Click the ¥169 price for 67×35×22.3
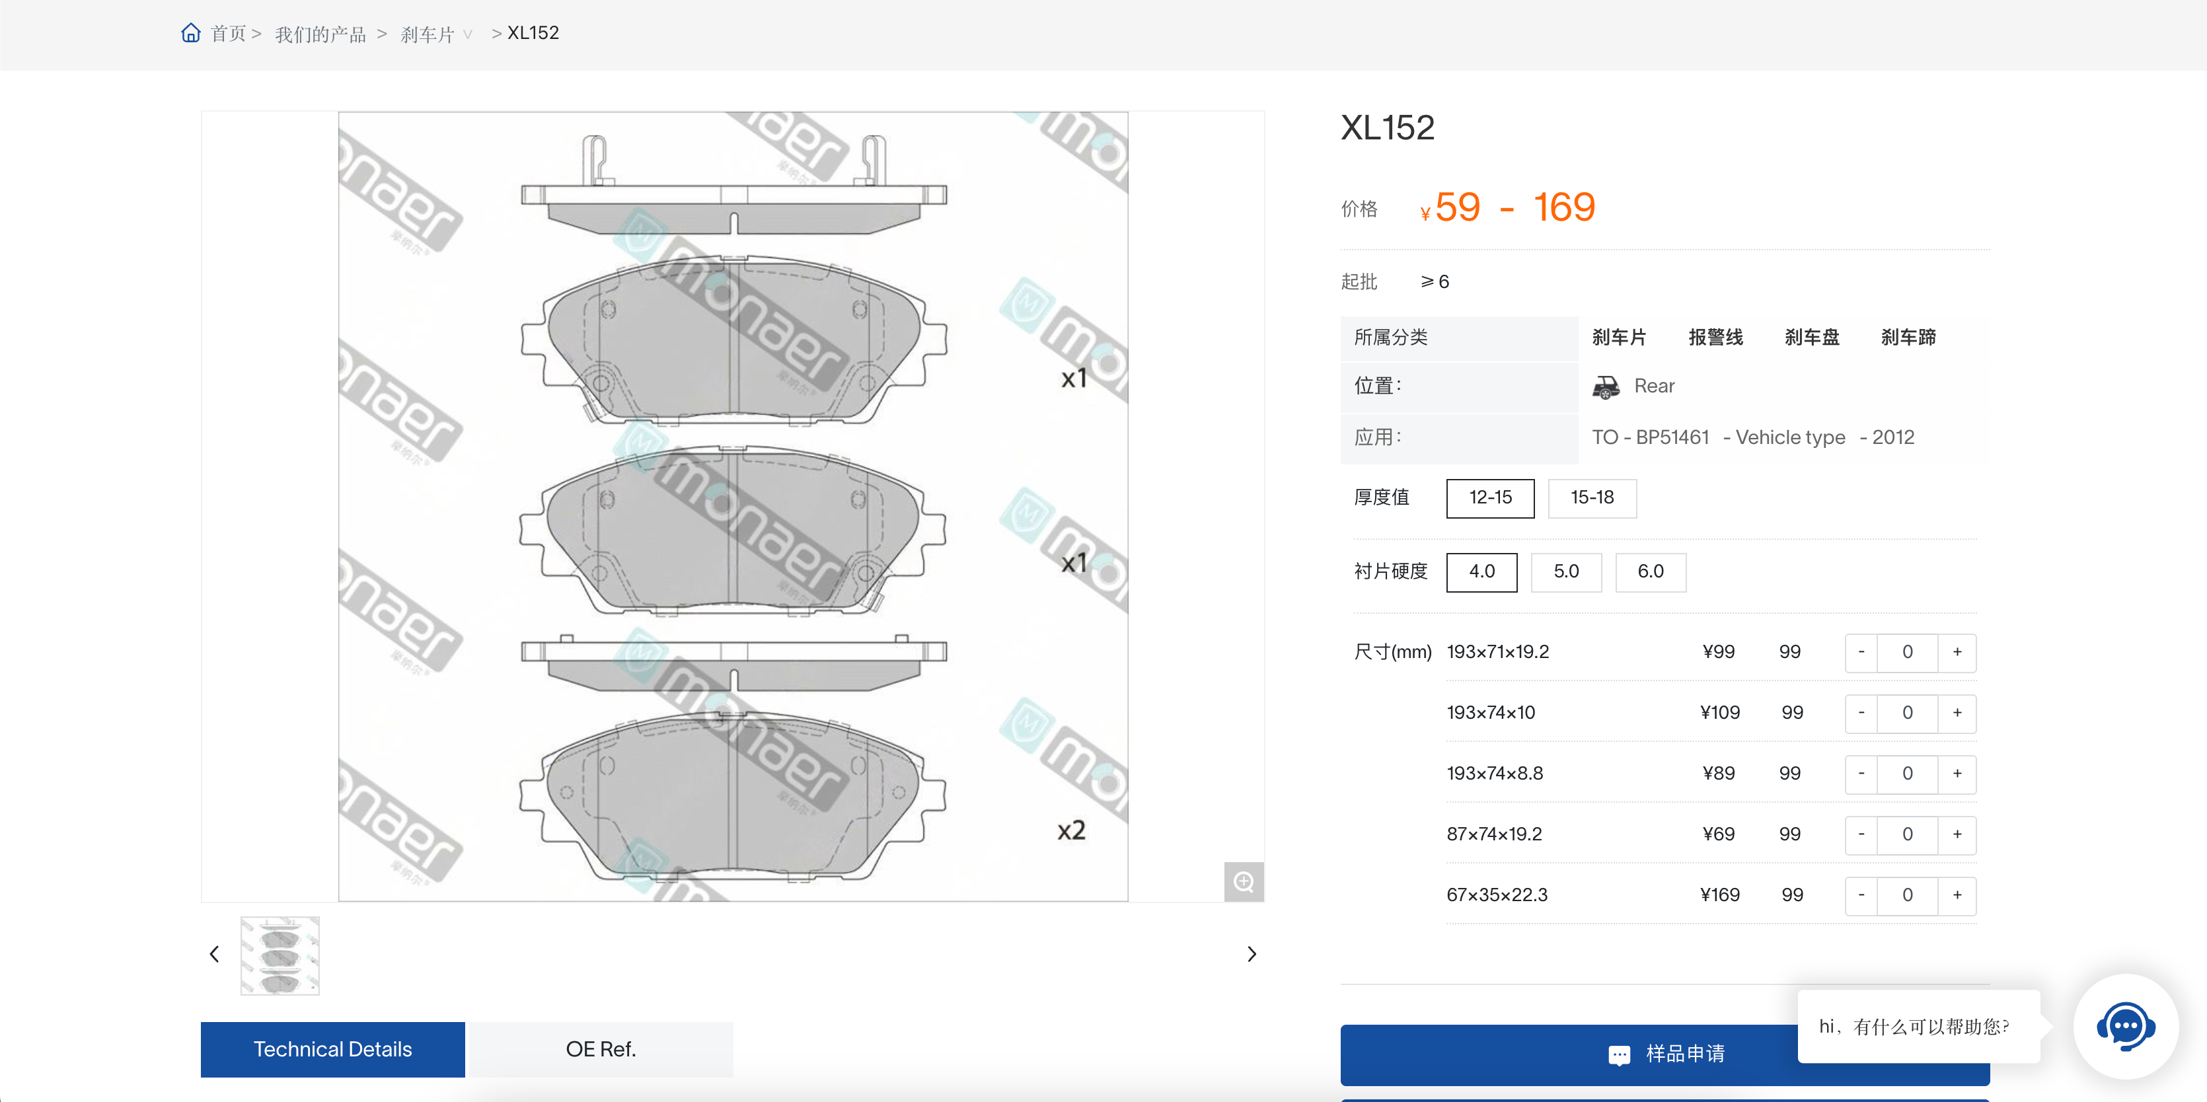 click(1719, 895)
